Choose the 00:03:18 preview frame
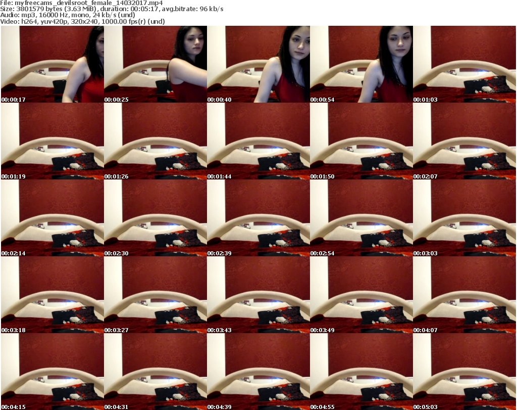 [x=53, y=295]
